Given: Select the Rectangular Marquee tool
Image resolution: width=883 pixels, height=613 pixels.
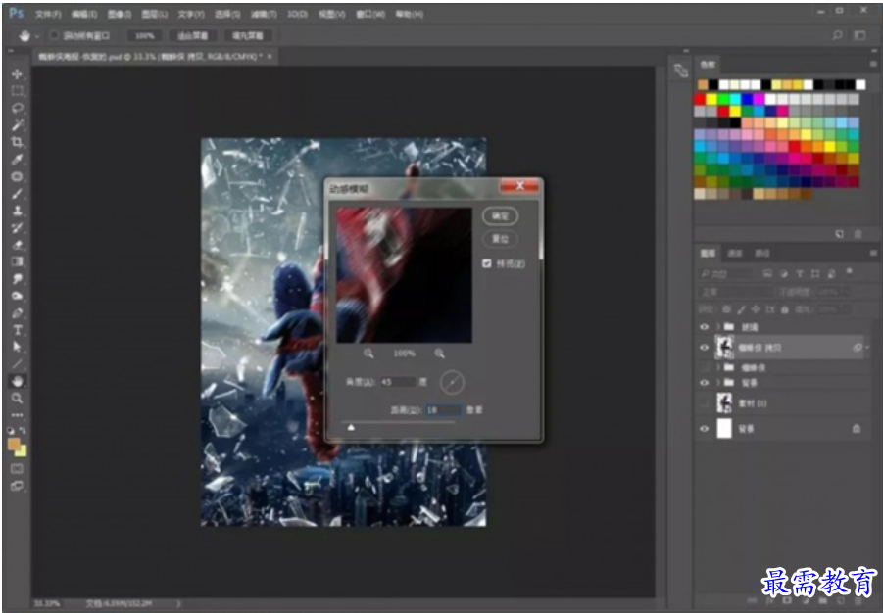Looking at the screenshot, I should pos(17,91).
